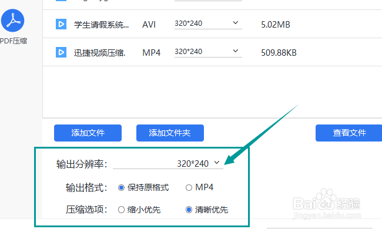Choose 缩小优先 compression option
382x229 pixels.
121,210
